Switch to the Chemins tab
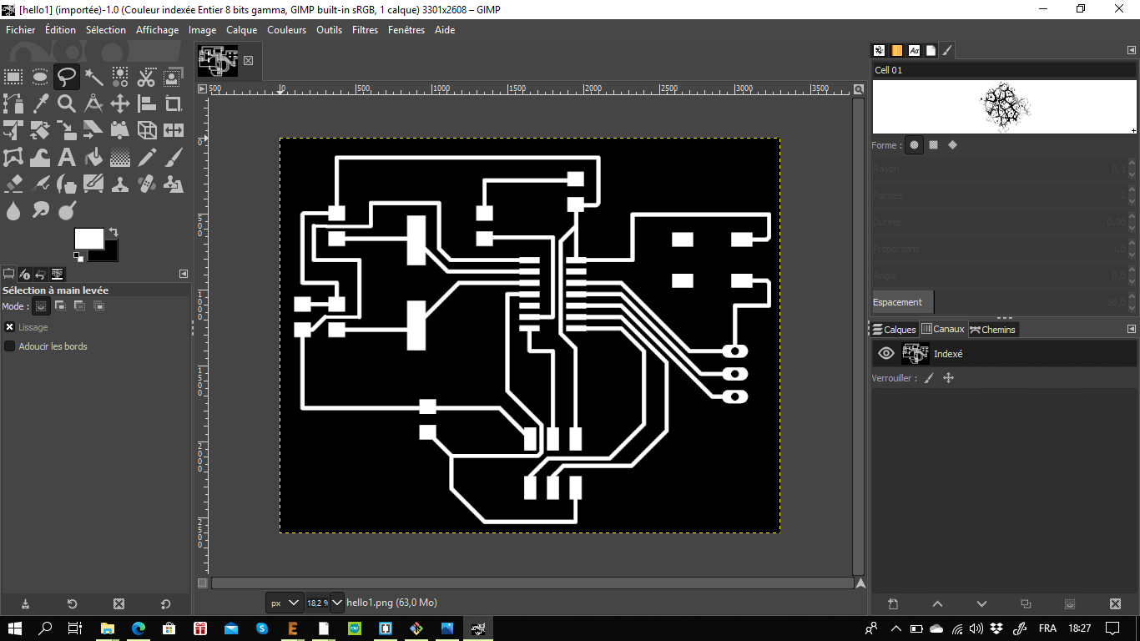The image size is (1140, 641). [x=993, y=330]
